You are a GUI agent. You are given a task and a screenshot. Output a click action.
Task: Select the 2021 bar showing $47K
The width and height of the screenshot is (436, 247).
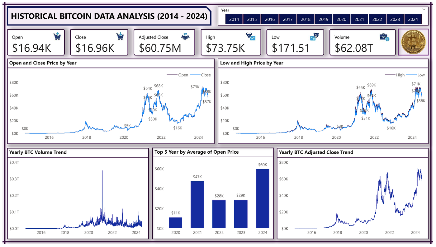coord(197,205)
